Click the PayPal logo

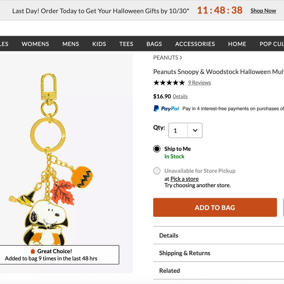[166, 108]
